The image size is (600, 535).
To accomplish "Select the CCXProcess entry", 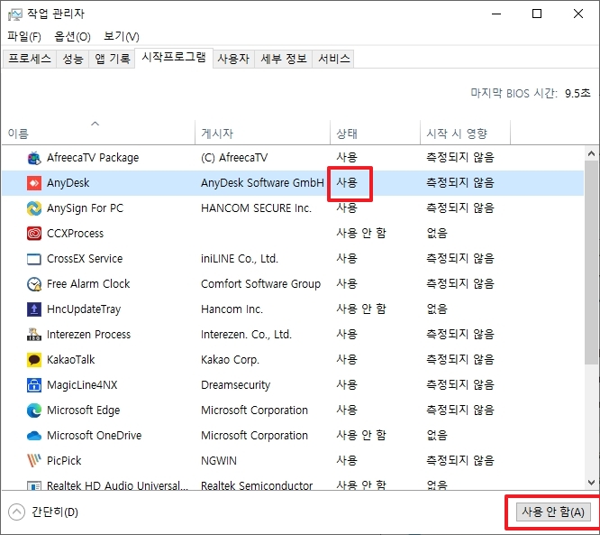I will [75, 234].
